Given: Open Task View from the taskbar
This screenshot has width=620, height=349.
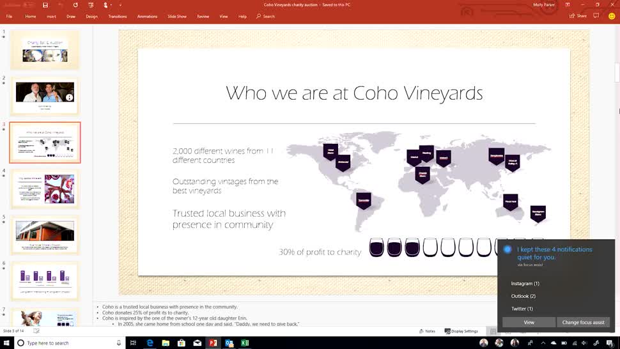Looking at the screenshot, I should pos(133,343).
